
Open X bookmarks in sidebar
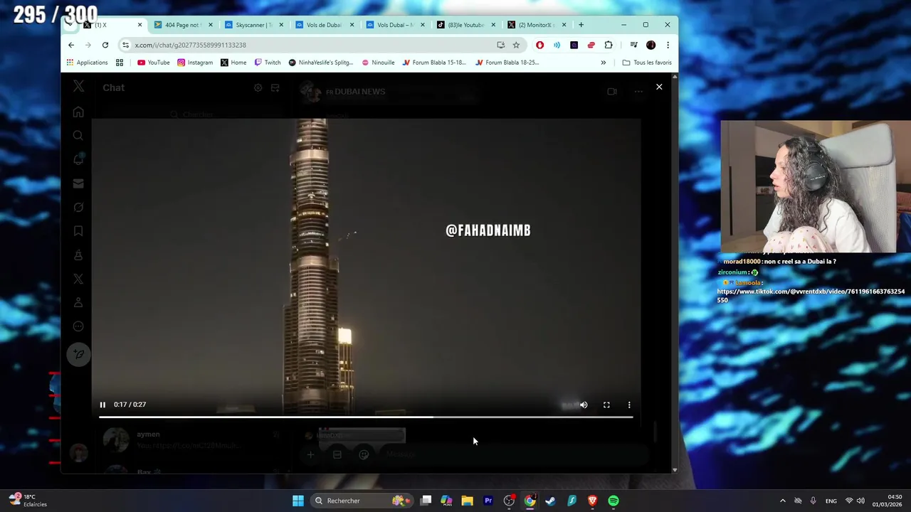point(78,231)
